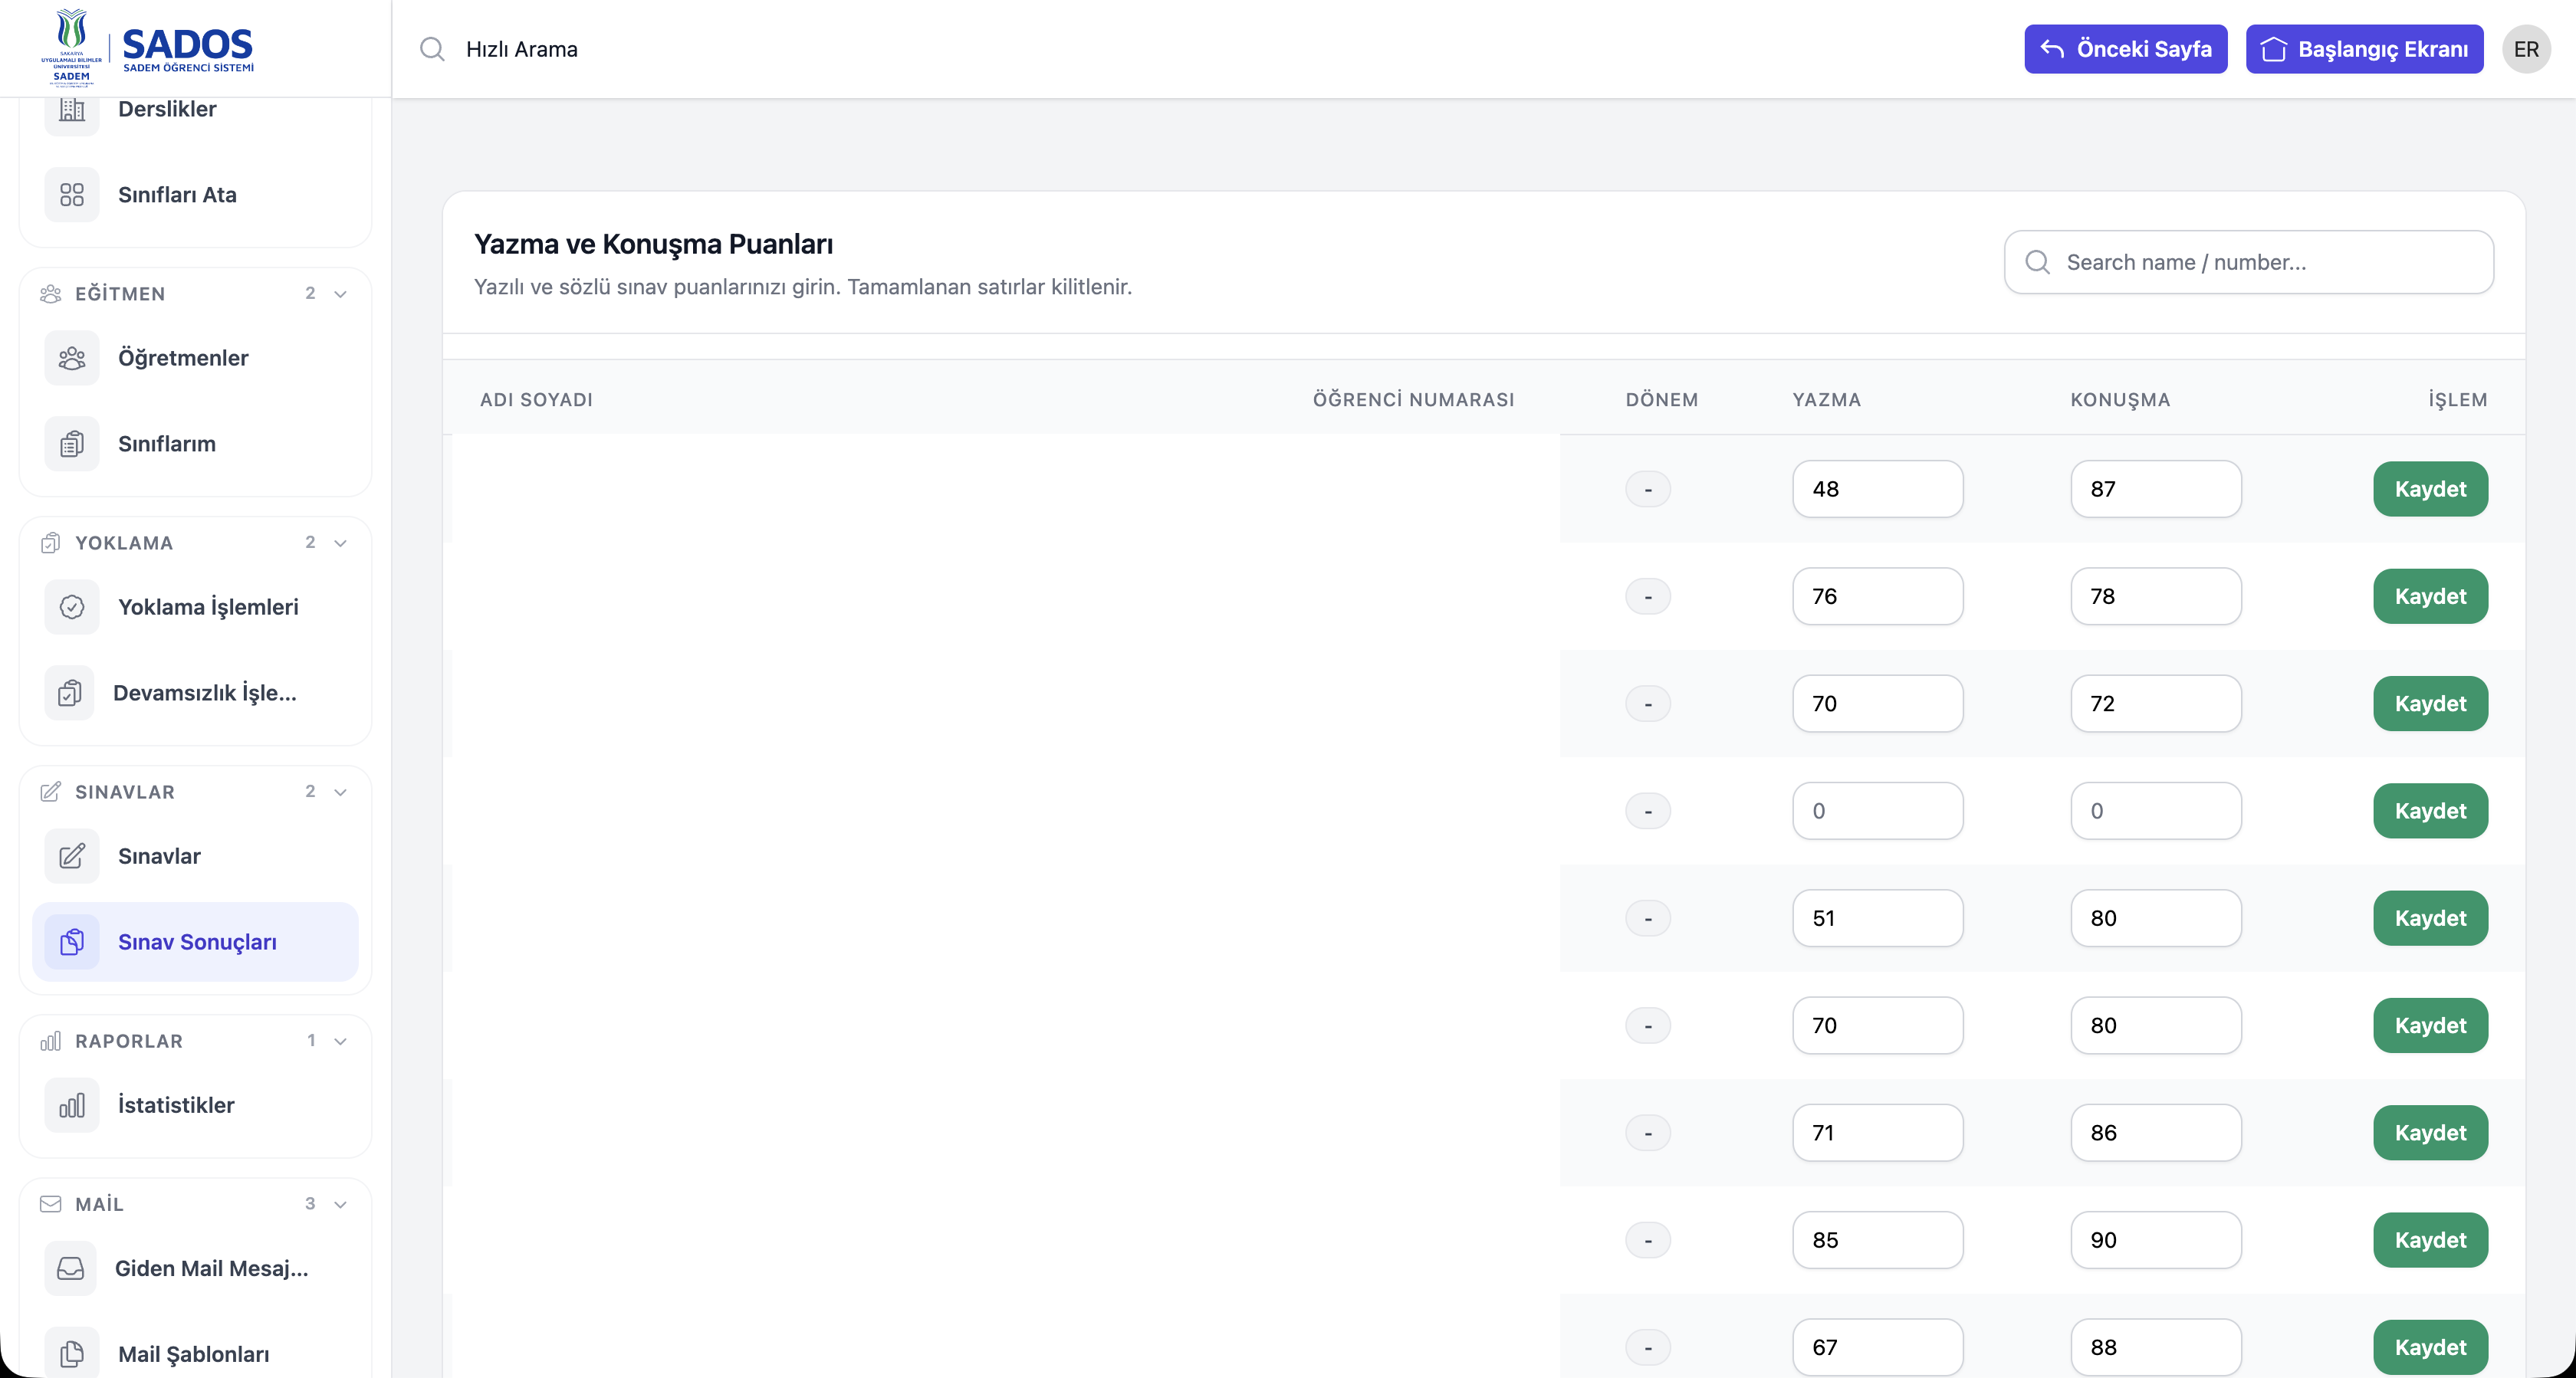Click Kaydet for the Yazma 71 row

coord(2430,1133)
